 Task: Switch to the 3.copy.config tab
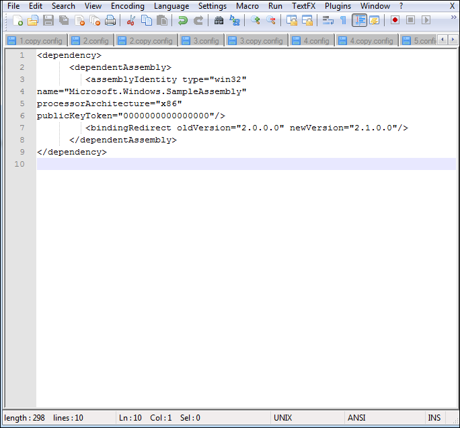258,41
